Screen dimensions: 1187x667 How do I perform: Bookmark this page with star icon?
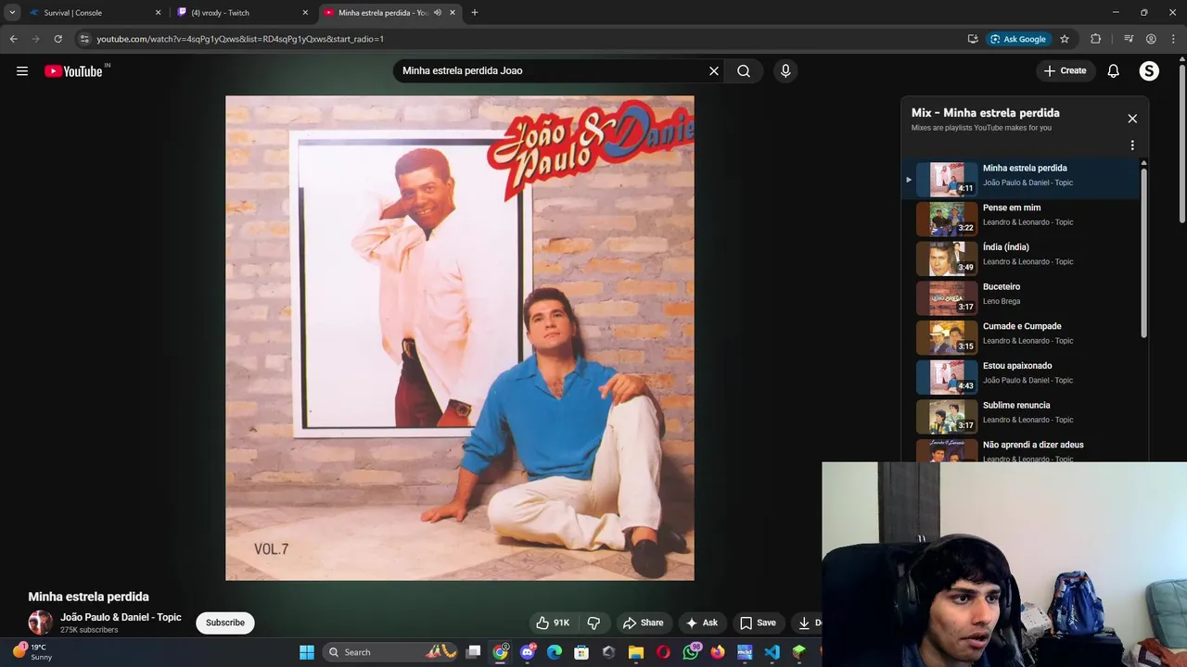(x=1065, y=39)
